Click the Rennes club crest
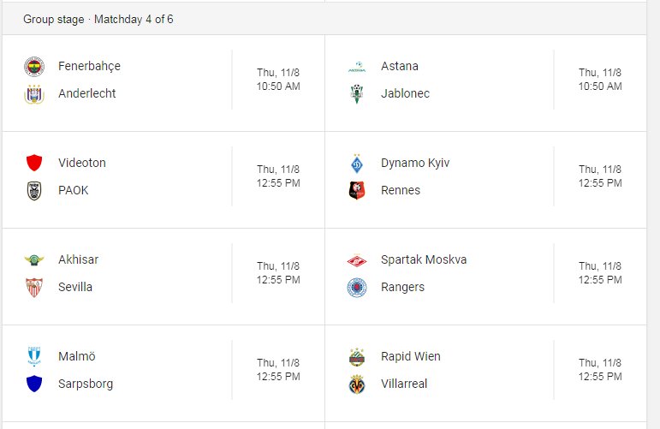The width and height of the screenshot is (660, 429). click(x=357, y=190)
